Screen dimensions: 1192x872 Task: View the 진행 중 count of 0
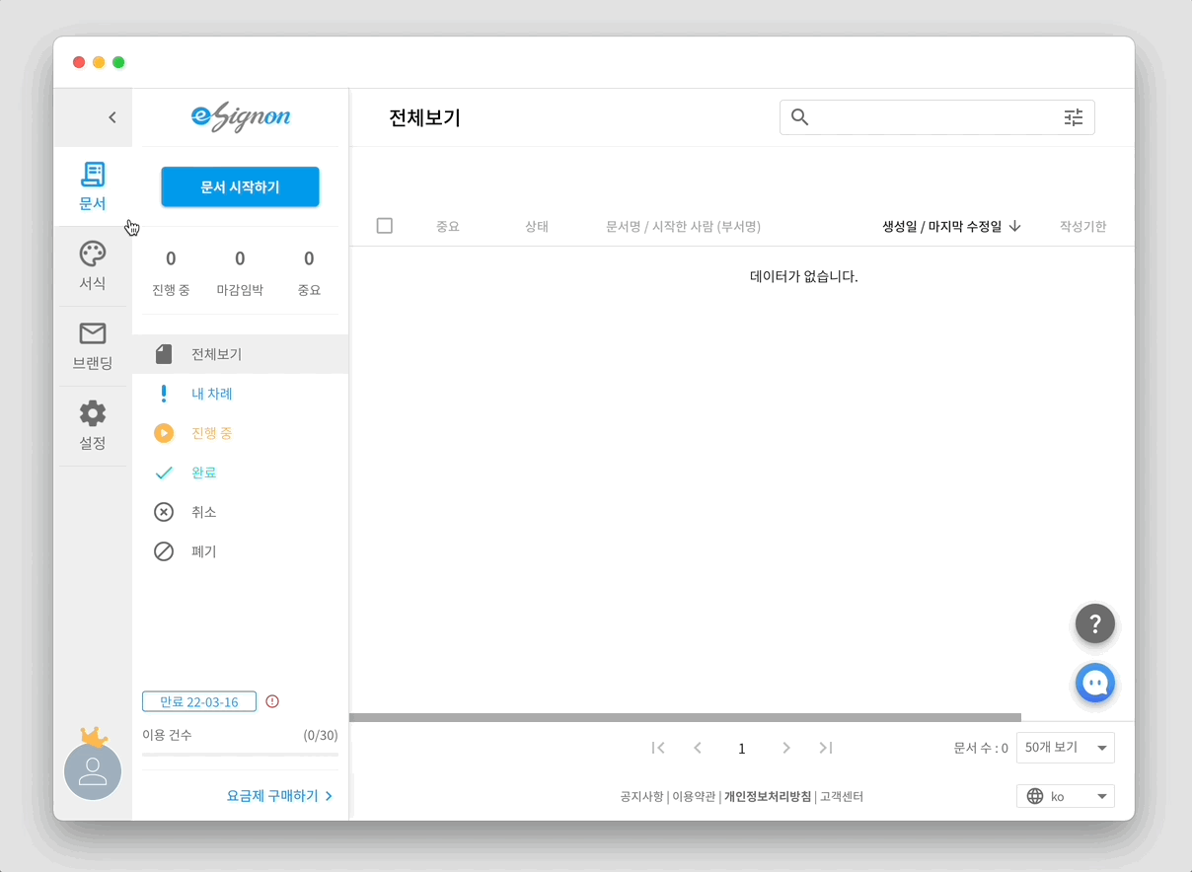point(171,273)
